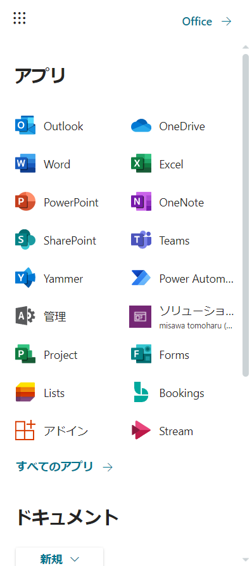Click the Stream text label
Viewport: 252px width, 566px height.
(176, 431)
